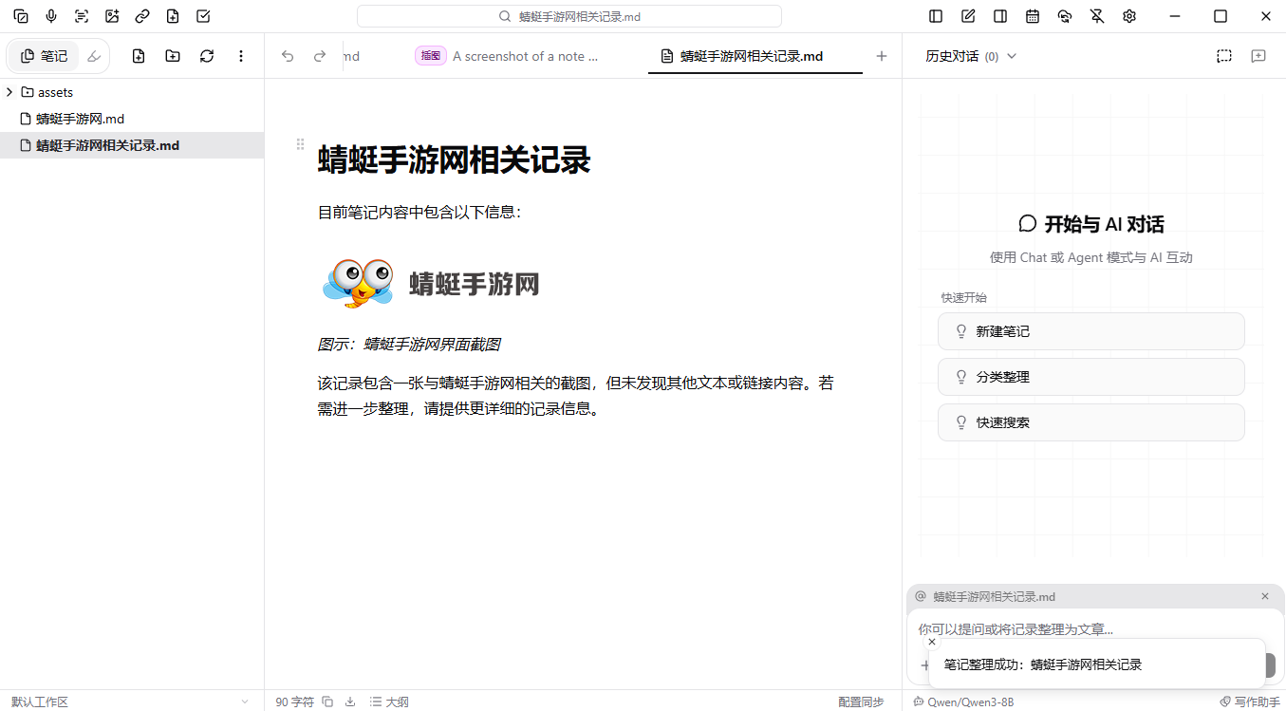Open settings gear icon
Screen dimensions: 1286x711
pos(1129,16)
